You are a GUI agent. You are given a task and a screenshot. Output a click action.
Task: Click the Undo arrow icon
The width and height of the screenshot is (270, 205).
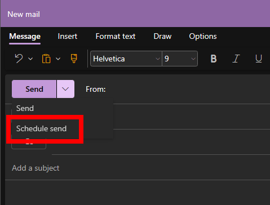click(x=19, y=59)
